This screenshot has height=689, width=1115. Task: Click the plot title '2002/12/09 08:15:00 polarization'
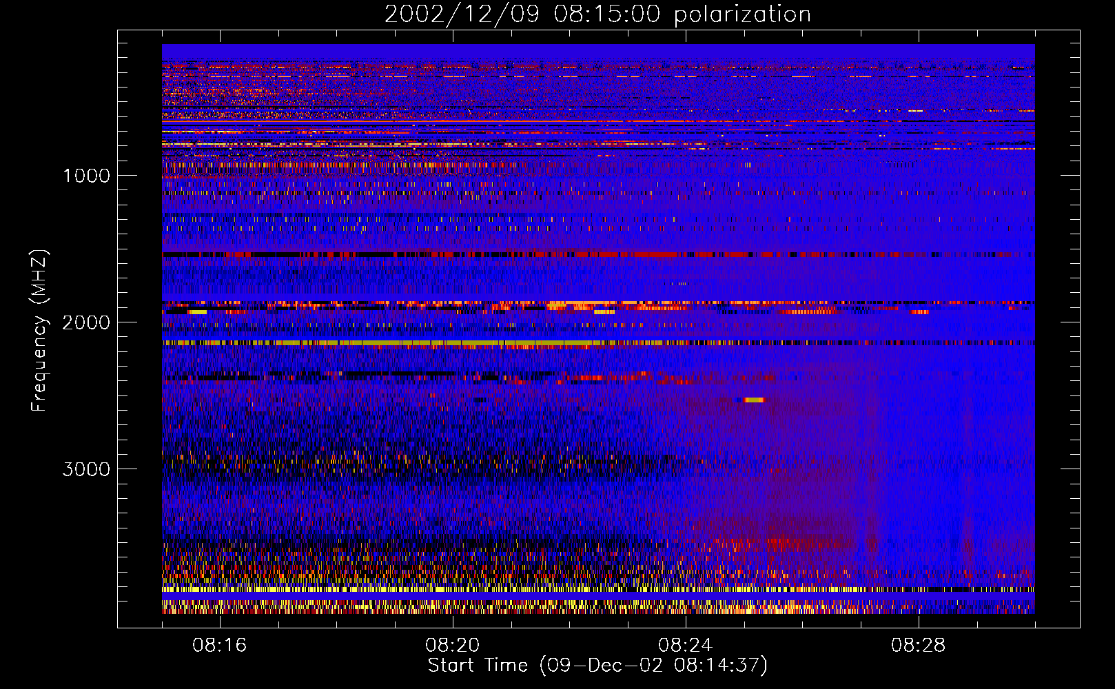point(597,14)
